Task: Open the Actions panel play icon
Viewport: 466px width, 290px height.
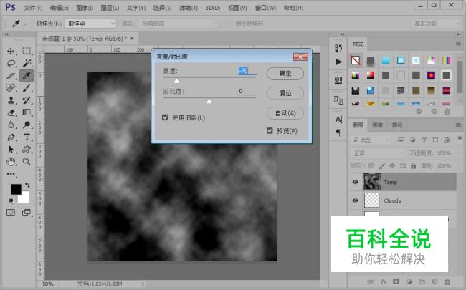Action: pyautogui.click(x=338, y=62)
